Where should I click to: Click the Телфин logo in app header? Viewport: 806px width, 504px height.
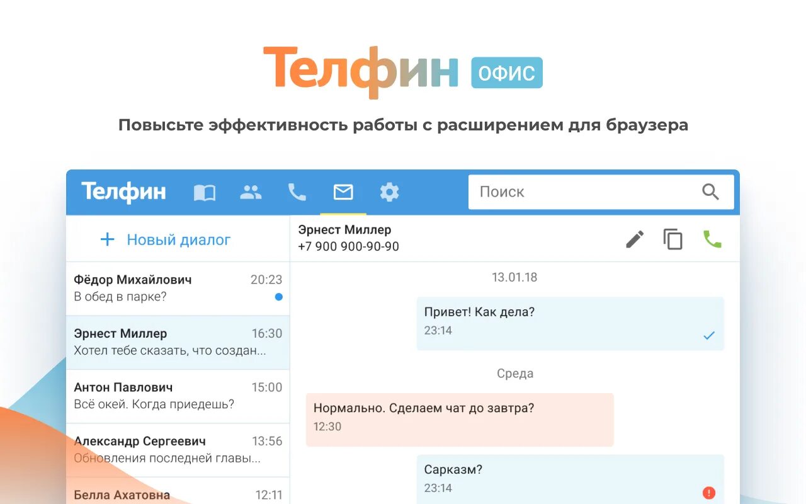(124, 192)
